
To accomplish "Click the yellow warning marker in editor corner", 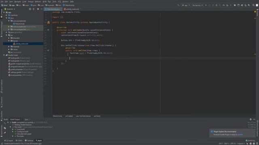I will point(255,12).
